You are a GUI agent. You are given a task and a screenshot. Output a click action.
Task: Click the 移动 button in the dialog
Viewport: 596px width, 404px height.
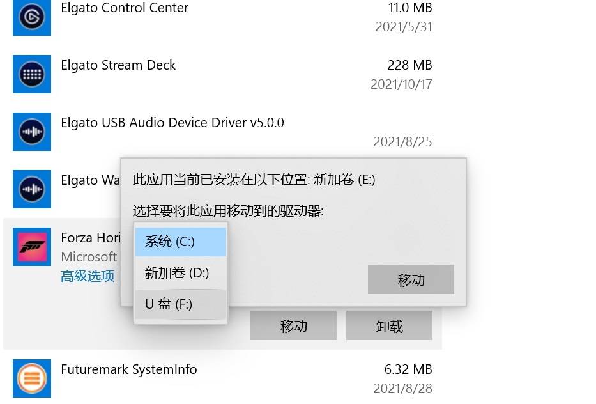(x=411, y=279)
